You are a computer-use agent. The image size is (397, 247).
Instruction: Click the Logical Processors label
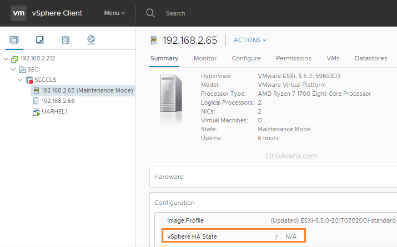tap(227, 102)
